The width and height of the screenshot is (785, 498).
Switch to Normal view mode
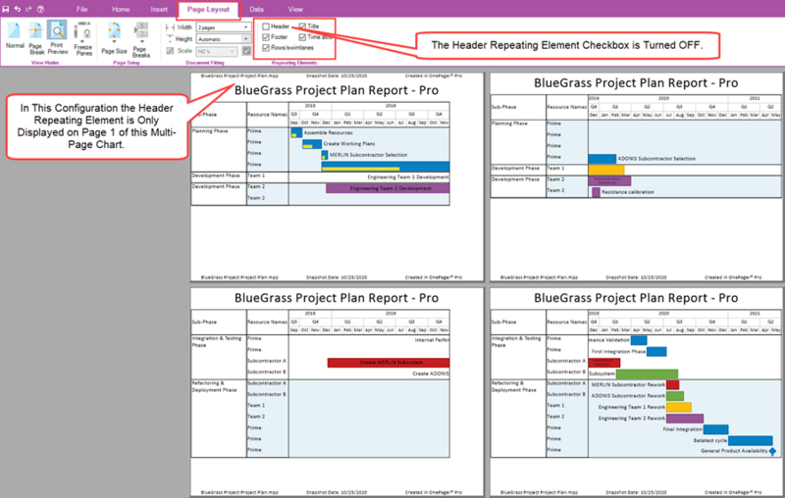(15, 35)
